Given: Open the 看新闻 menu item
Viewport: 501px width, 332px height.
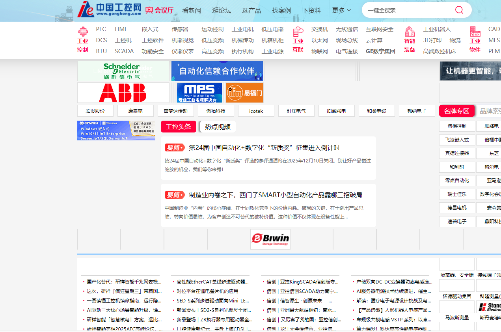Looking at the screenshot, I should (192, 10).
